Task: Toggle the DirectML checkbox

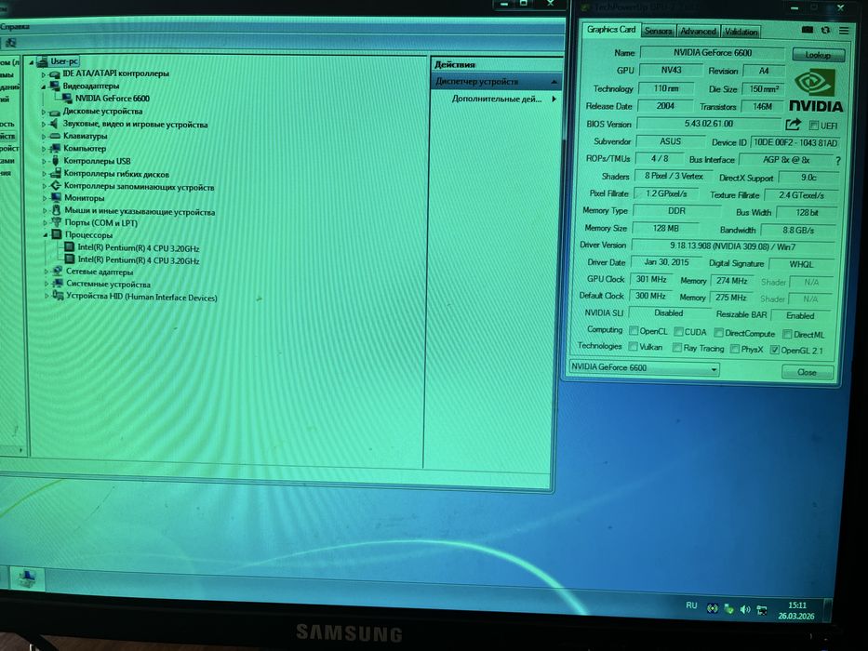Action: click(787, 334)
